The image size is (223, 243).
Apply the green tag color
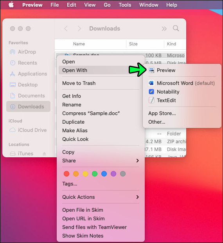pos(95,174)
